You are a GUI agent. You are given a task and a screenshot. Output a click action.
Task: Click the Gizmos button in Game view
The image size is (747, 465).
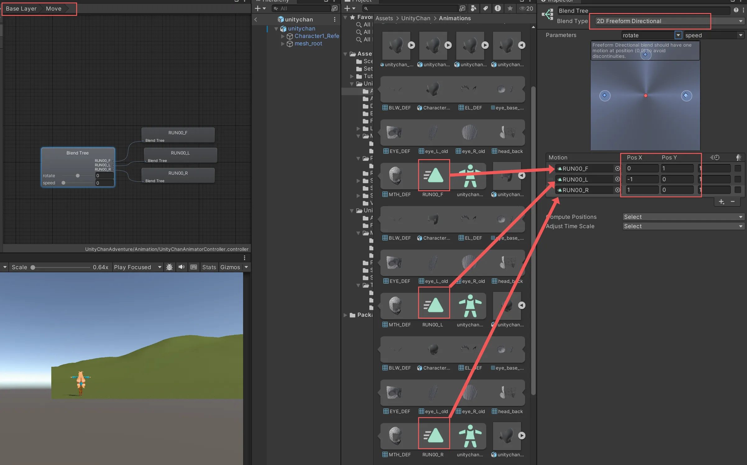point(230,267)
